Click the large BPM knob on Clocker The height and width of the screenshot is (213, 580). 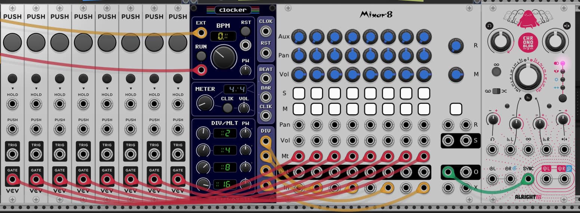coord(224,57)
